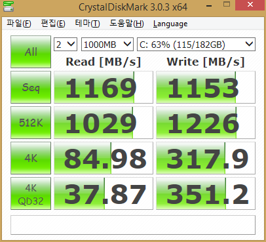Expand the 1000MB test size dropdown
This screenshot has height=242, width=266.
107,45
